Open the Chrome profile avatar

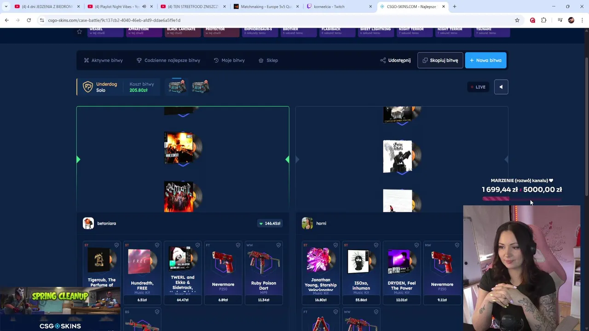click(x=571, y=20)
